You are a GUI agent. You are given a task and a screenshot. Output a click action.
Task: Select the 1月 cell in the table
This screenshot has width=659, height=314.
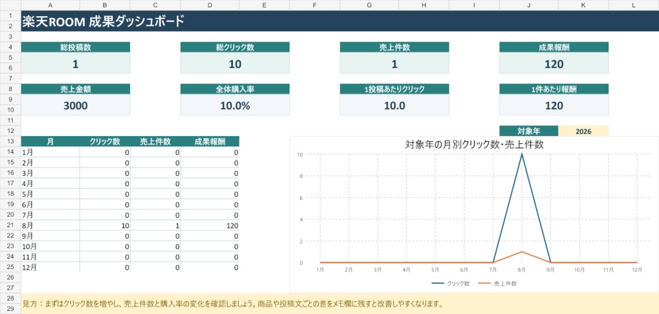click(50, 152)
